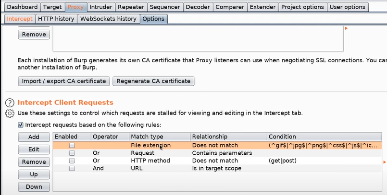Open the Intruder tab
387x195 pixels.
click(x=100, y=7)
